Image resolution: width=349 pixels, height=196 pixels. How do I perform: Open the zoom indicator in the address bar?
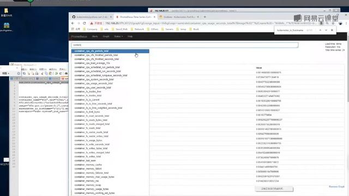tap(327, 23)
